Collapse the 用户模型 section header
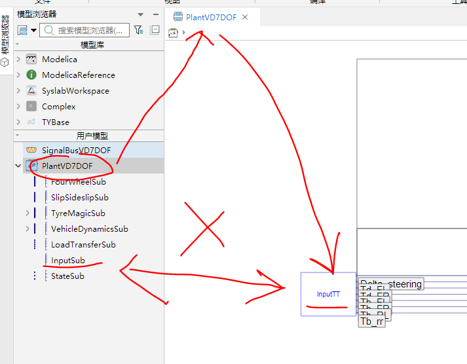This screenshot has height=364, width=467. [x=17, y=136]
